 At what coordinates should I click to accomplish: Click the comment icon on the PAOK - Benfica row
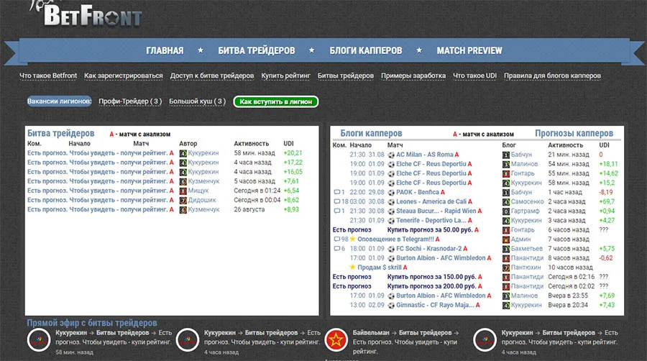click(336, 192)
